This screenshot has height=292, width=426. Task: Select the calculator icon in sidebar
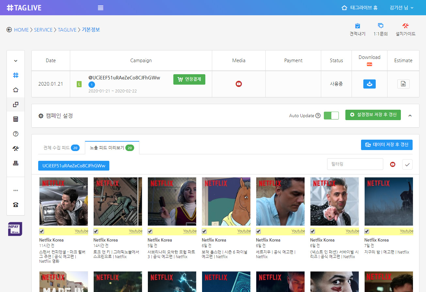[x=16, y=119]
